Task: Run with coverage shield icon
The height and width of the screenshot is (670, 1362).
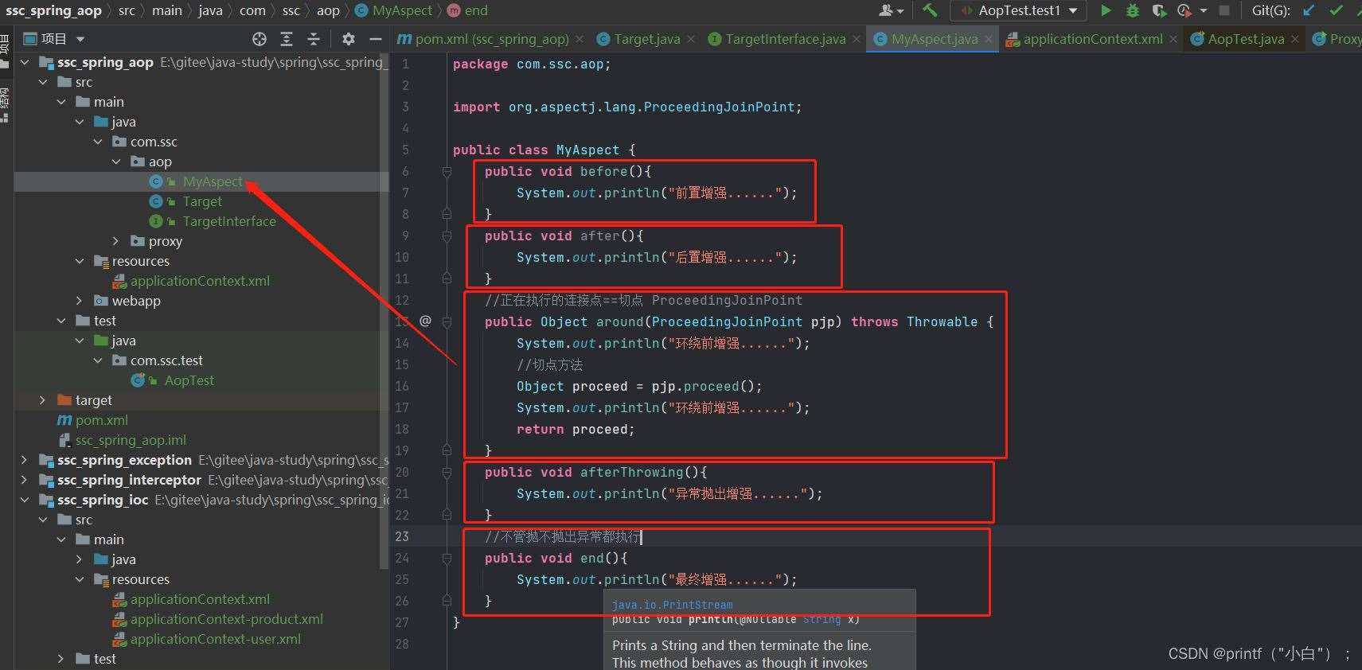Action: [x=1159, y=10]
